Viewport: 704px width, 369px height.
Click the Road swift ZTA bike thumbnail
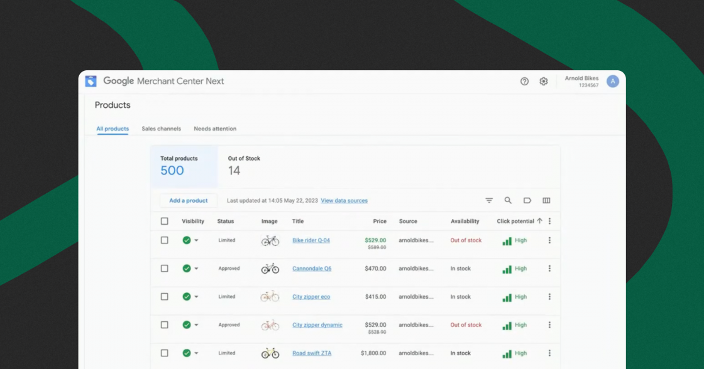click(270, 354)
